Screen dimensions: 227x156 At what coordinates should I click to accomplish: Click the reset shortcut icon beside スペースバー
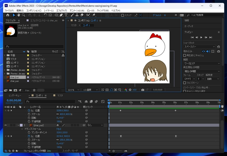tap(218, 47)
